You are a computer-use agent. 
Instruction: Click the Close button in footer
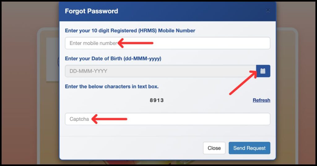tap(214, 148)
